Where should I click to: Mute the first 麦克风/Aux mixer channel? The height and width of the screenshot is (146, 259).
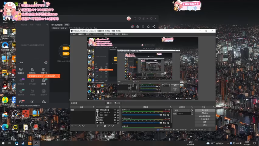pyautogui.click(x=164, y=115)
